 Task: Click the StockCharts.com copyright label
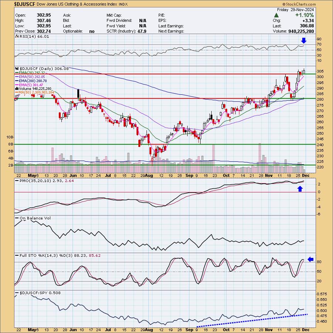299,4
